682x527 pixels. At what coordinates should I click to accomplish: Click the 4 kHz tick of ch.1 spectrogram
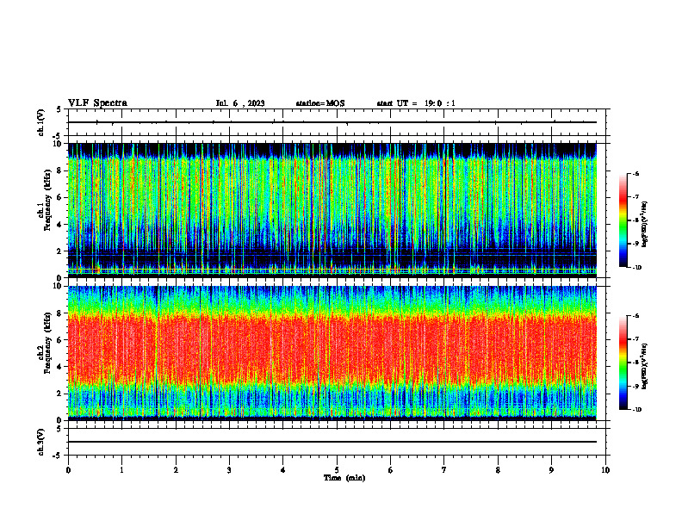pos(60,225)
